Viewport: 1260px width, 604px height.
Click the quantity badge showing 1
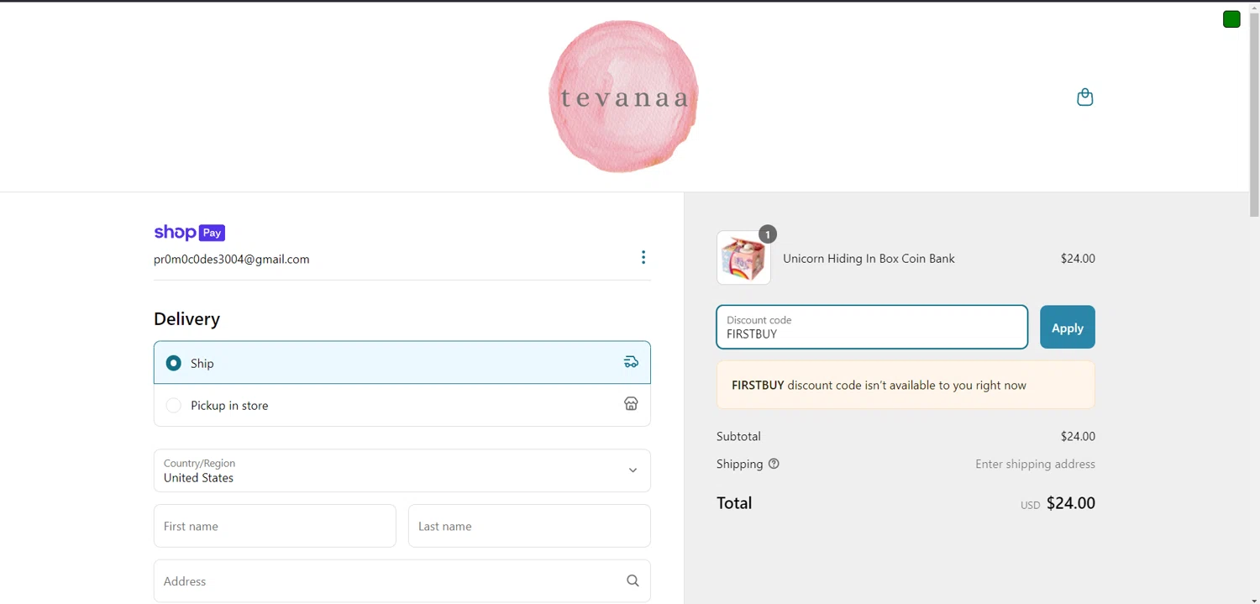point(767,234)
